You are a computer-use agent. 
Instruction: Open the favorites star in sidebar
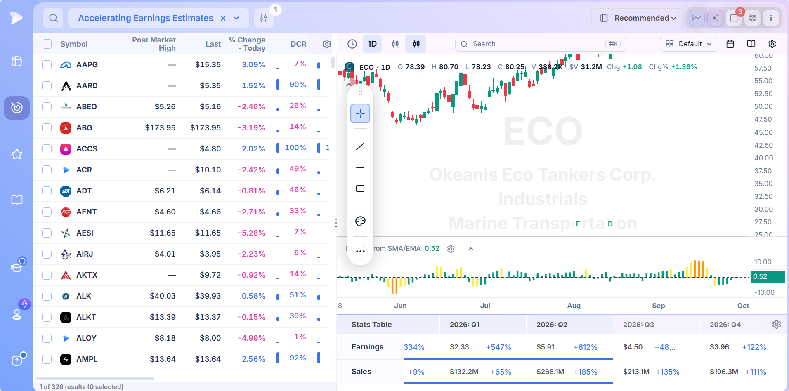(x=17, y=154)
